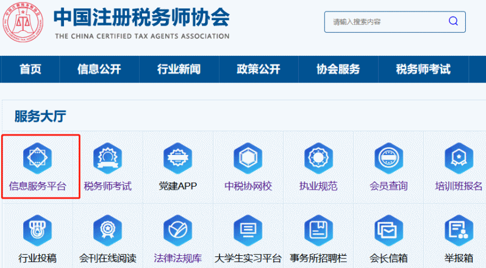Open the 协会服务 navigation menu
This screenshot has height=268, width=486.
[338, 69]
